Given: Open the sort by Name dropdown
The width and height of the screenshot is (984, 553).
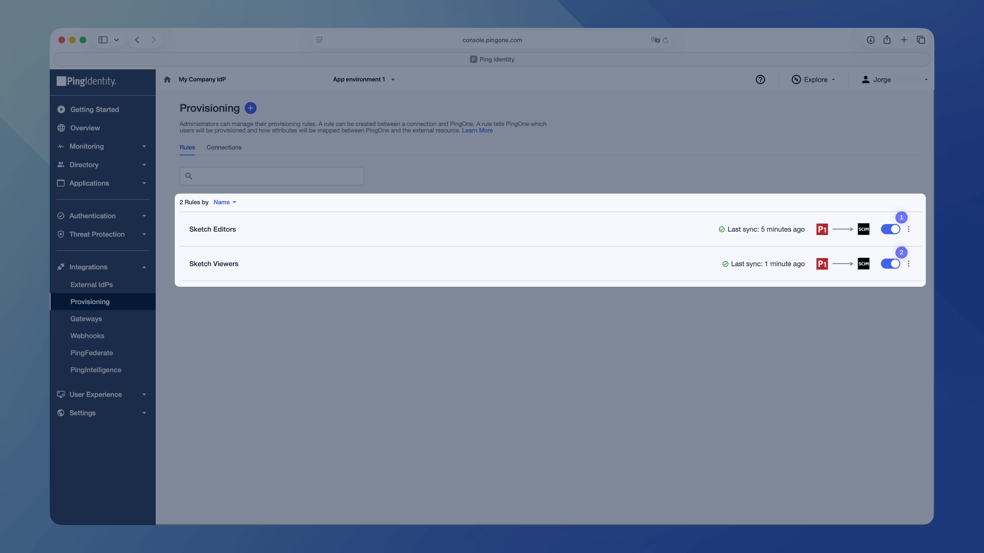Looking at the screenshot, I should (225, 202).
